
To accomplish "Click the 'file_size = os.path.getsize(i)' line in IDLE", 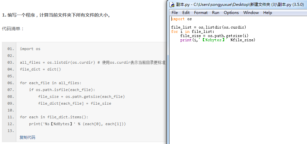I will point(214,36).
